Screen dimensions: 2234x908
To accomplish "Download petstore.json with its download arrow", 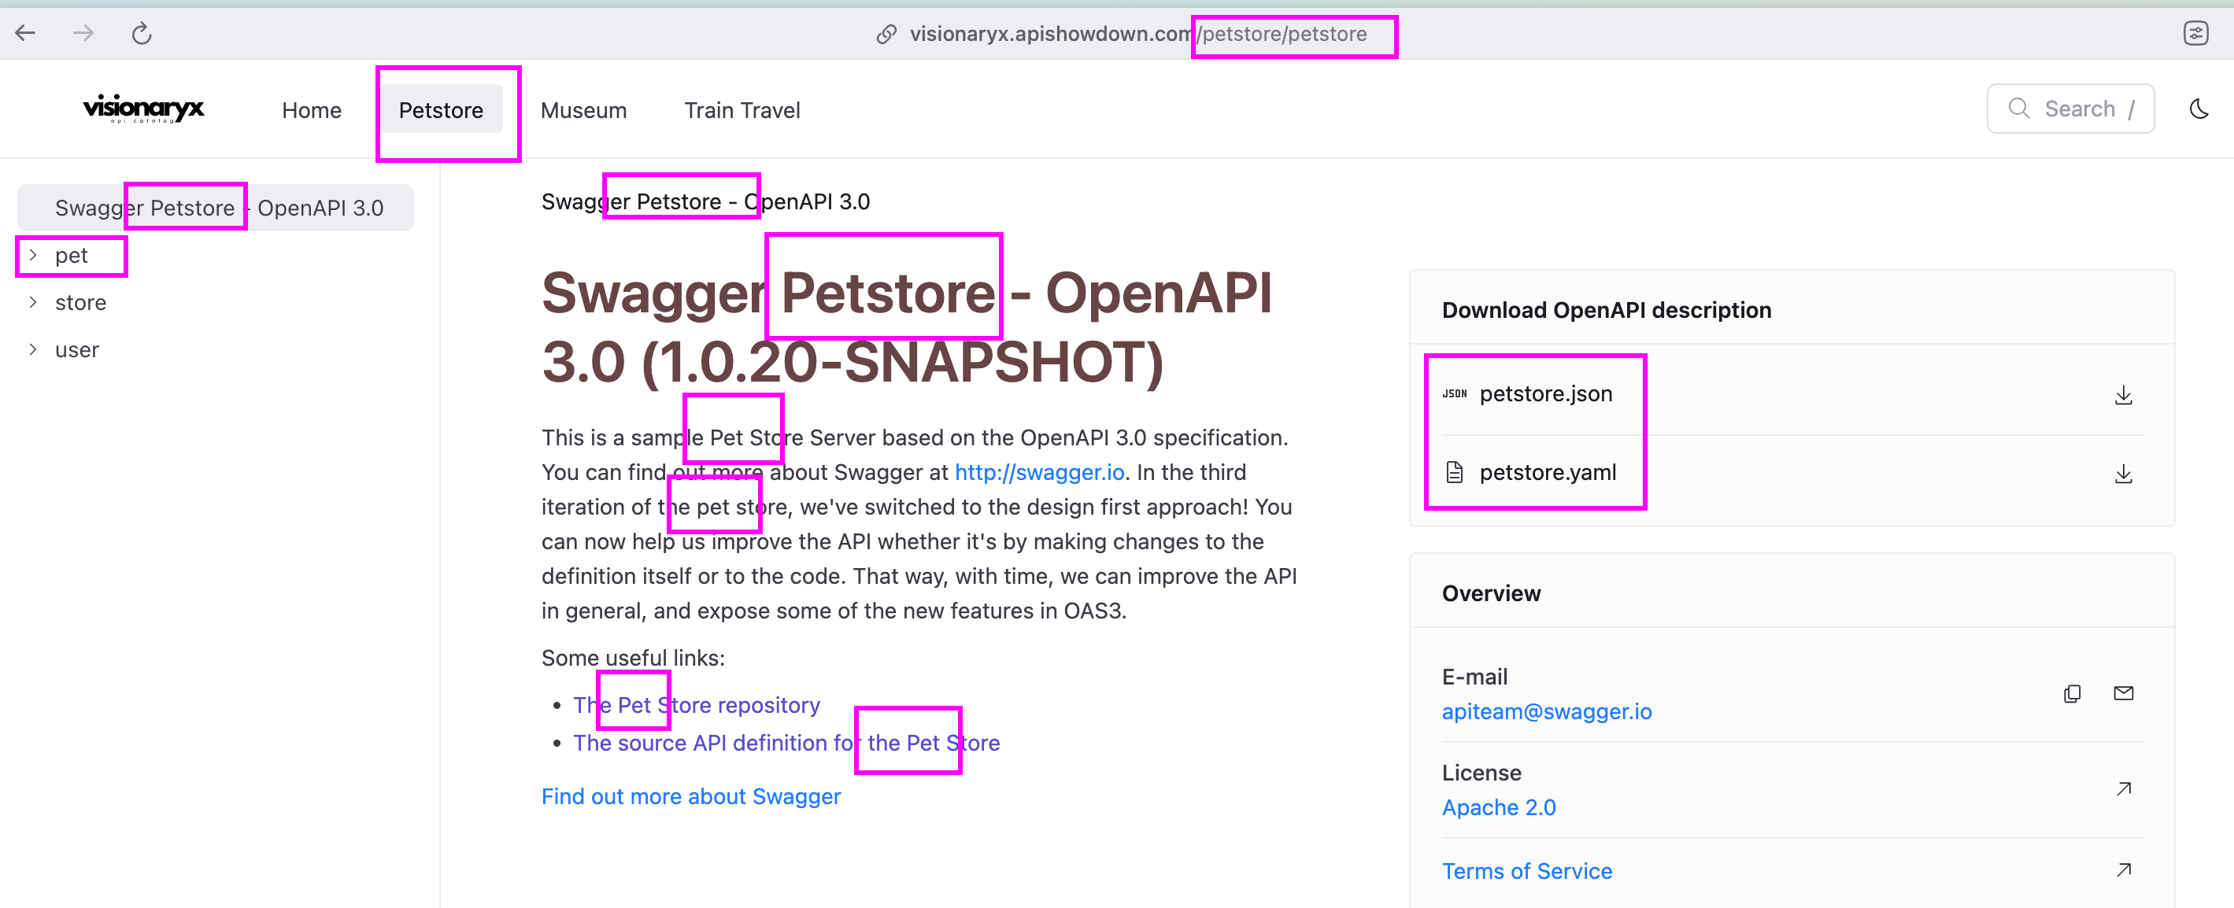I will (2123, 396).
